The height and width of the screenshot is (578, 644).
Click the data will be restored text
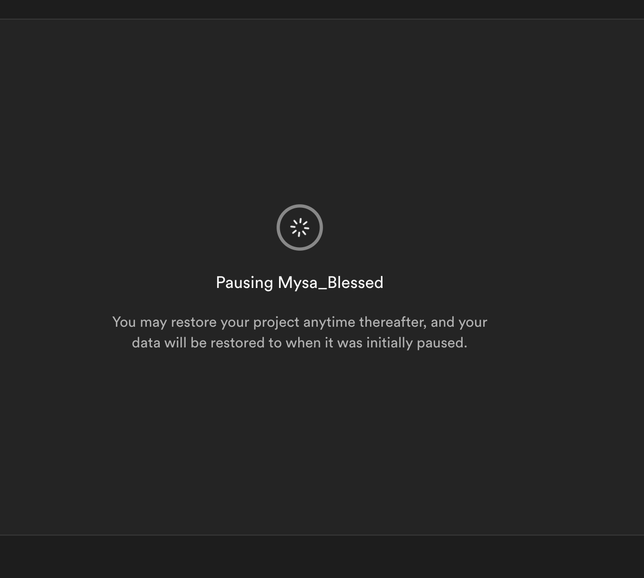pyautogui.click(x=198, y=343)
